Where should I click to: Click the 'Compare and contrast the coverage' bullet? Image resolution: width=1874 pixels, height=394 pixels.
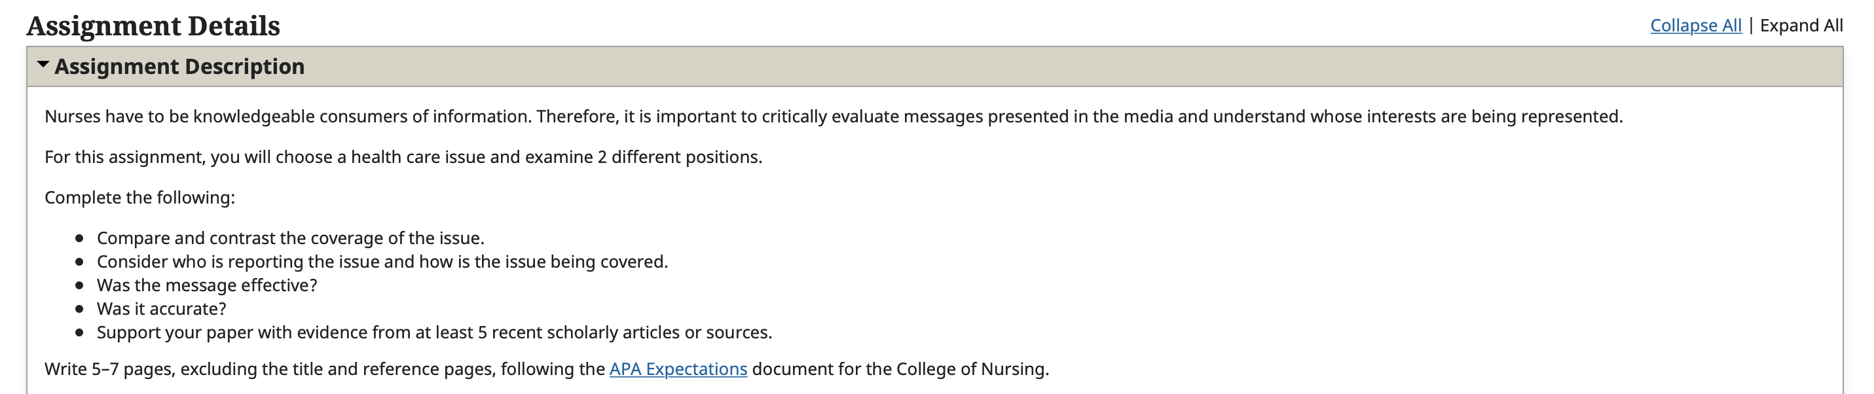tap(290, 238)
